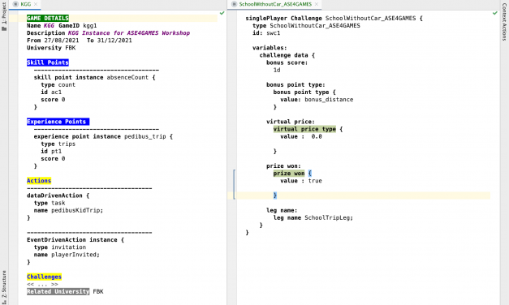Click the event type 'invitation'
The image size is (509, 305).
[x=68, y=247]
